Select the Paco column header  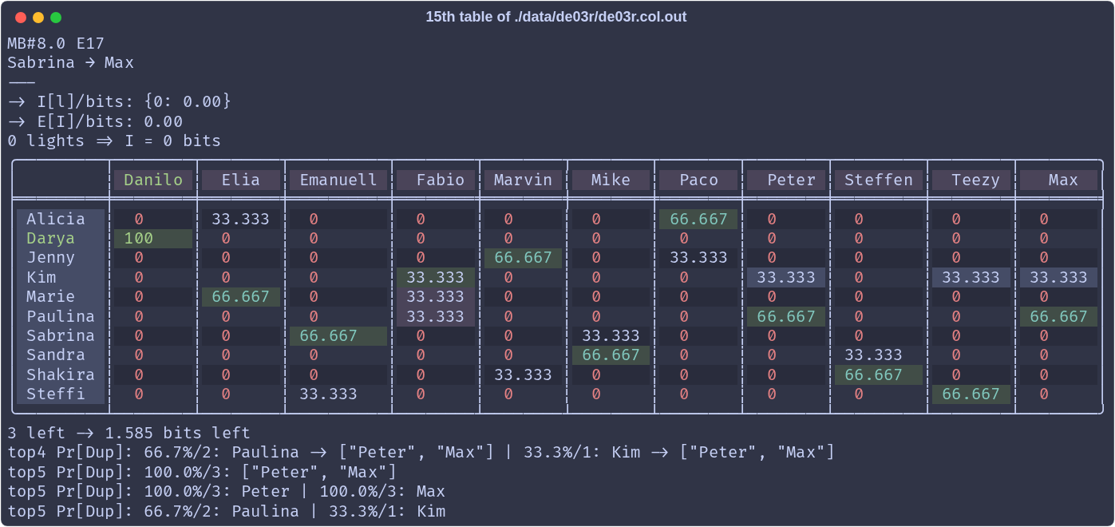(x=698, y=180)
